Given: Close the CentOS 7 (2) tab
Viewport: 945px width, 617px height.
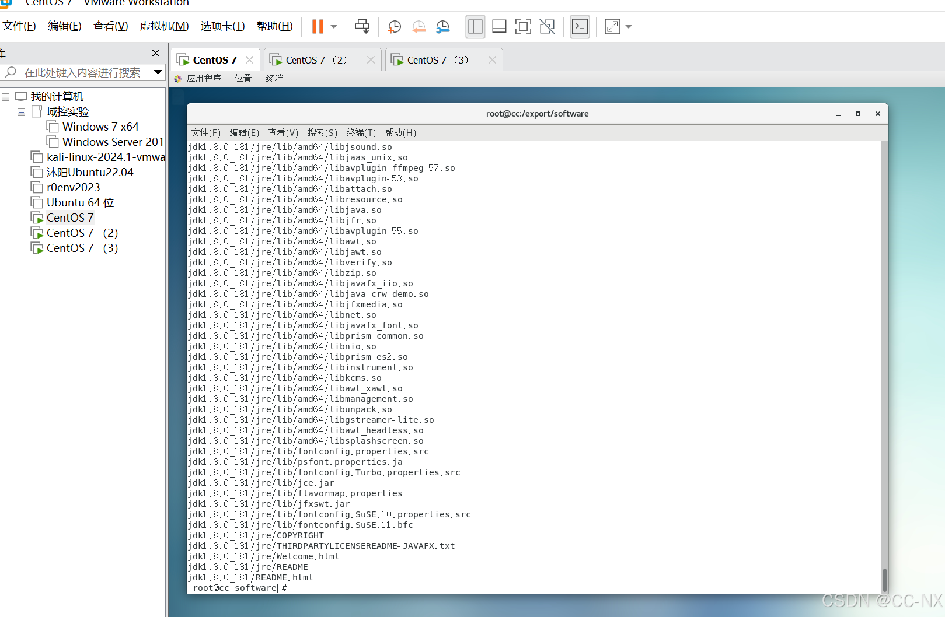Looking at the screenshot, I should (371, 59).
